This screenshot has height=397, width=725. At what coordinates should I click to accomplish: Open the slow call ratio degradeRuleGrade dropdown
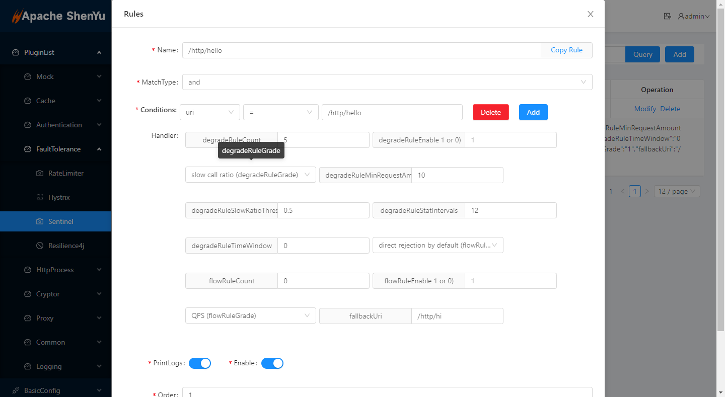251,175
